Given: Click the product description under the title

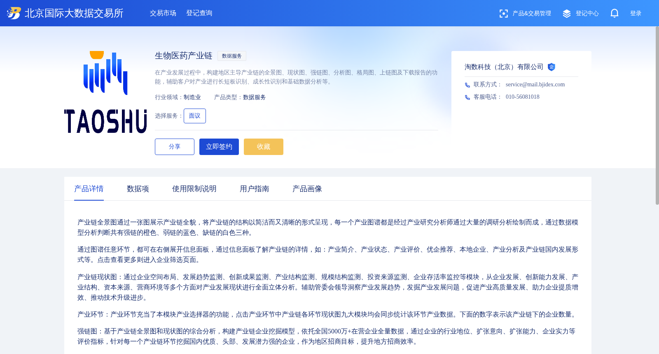Looking at the screenshot, I should click(296, 77).
